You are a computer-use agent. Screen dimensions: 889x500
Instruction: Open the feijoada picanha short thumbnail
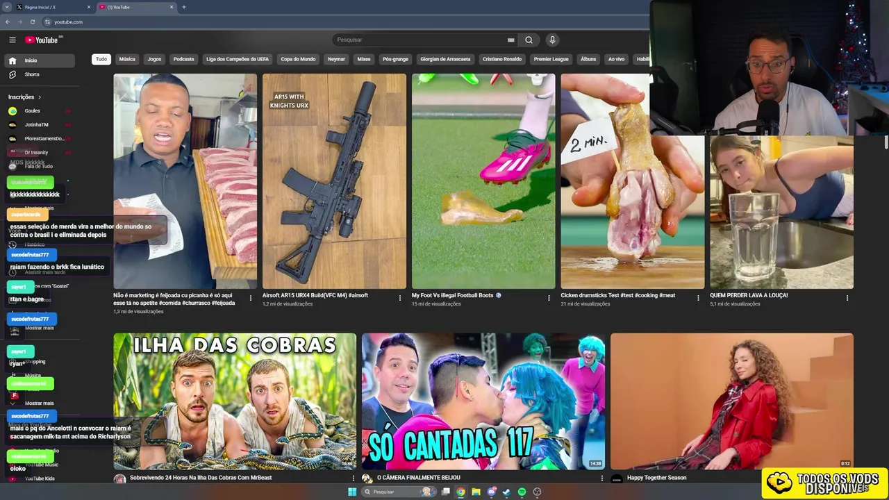point(185,181)
